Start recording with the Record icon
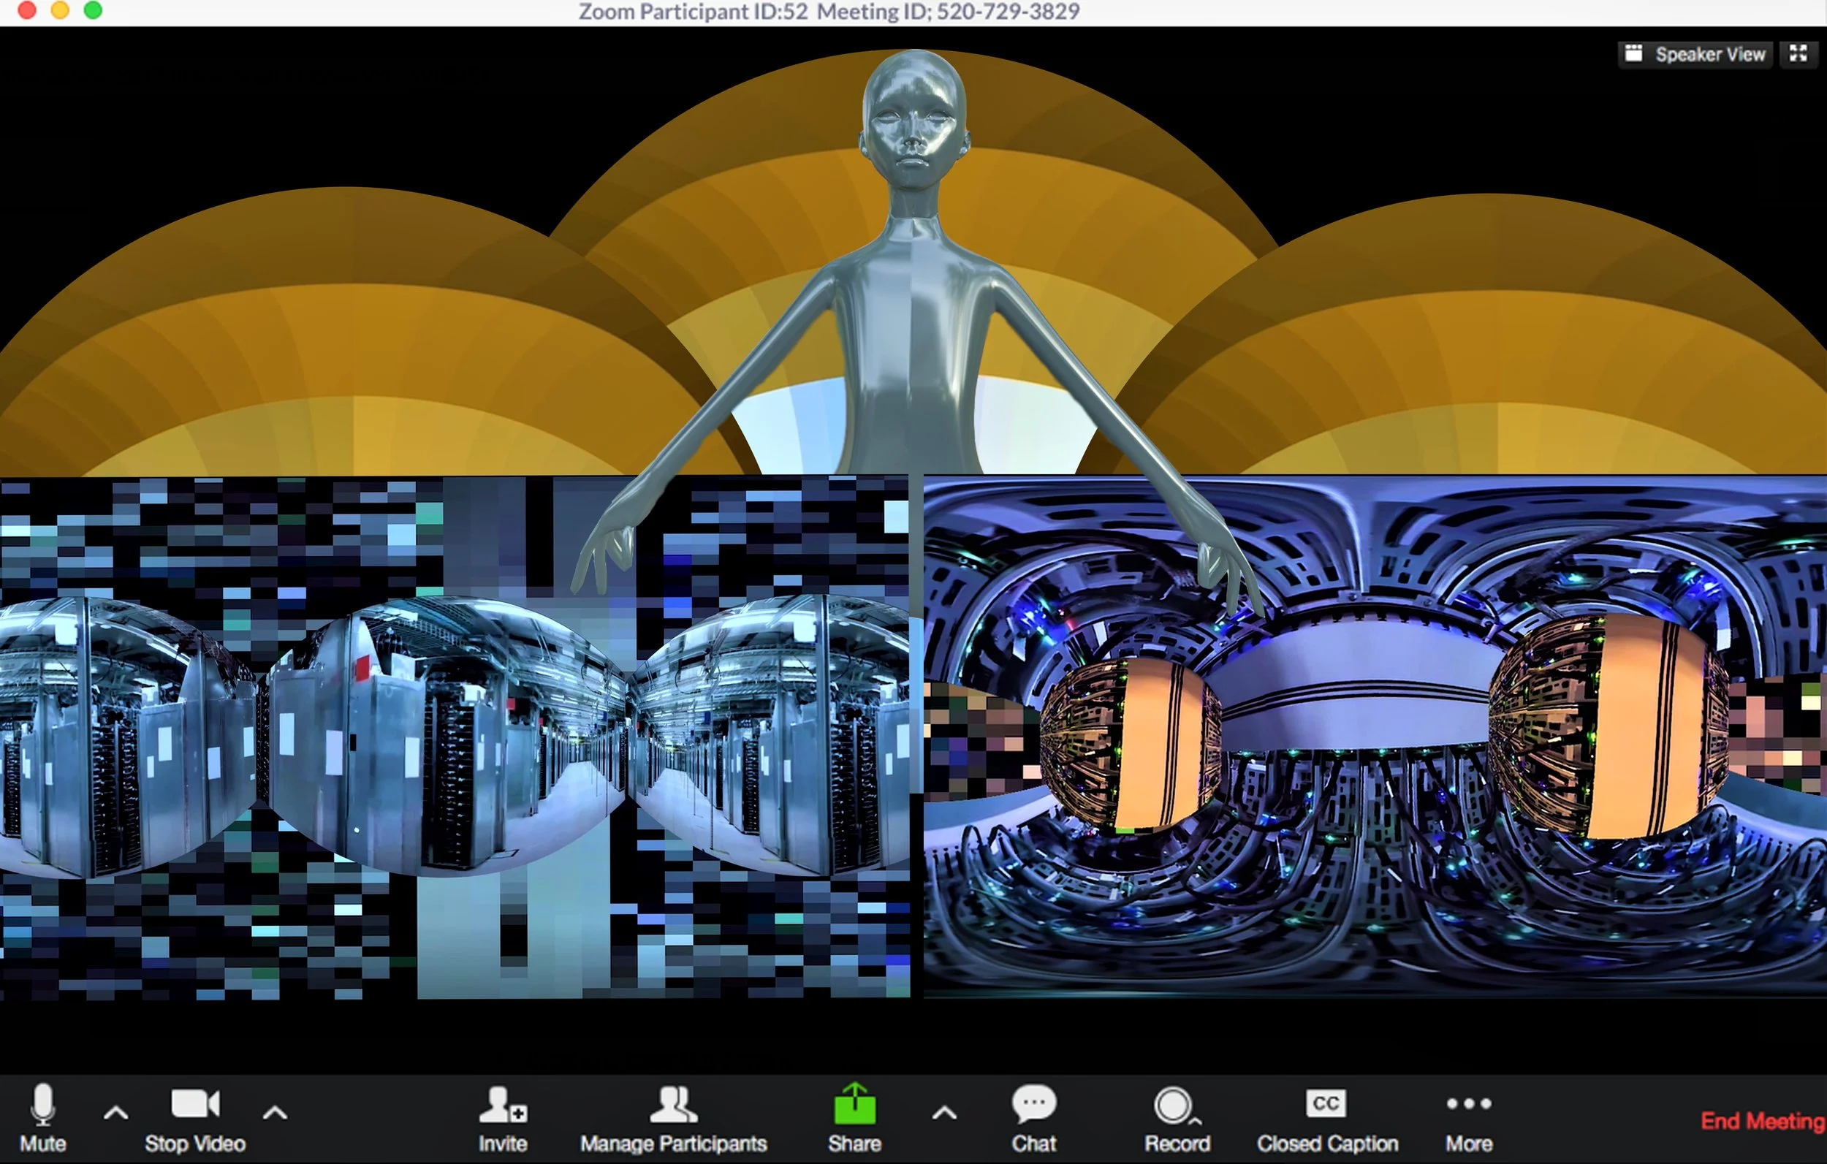This screenshot has width=1827, height=1164. coord(1174,1106)
